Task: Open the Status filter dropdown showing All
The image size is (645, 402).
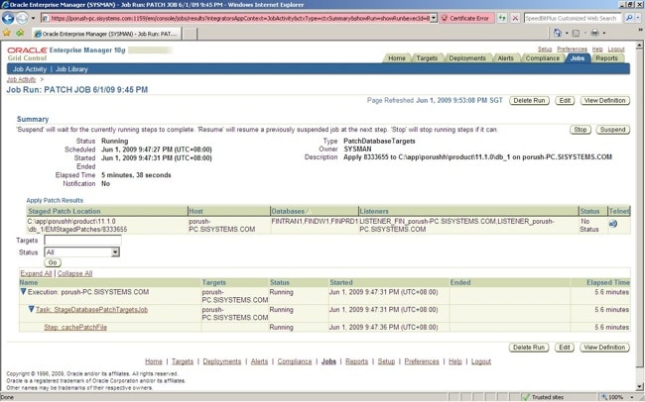Action: click(x=81, y=252)
